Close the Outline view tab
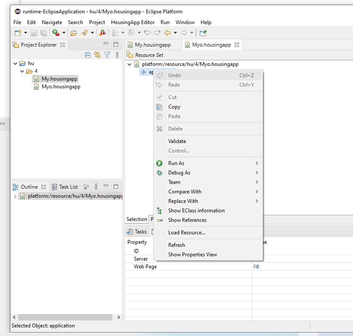353x336 pixels. [x=43, y=187]
